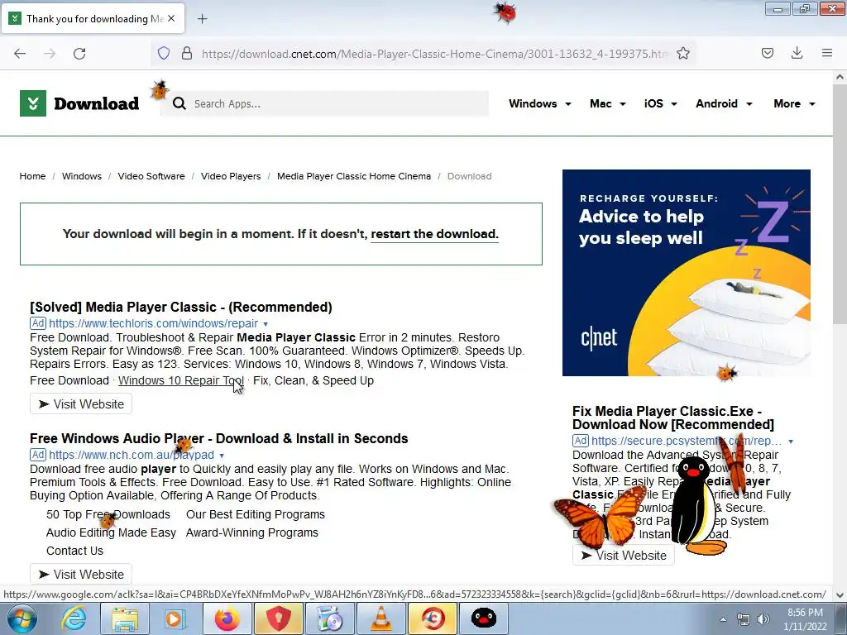Open the disc installer taskbar icon
This screenshot has width=847, height=635.
coord(329,618)
